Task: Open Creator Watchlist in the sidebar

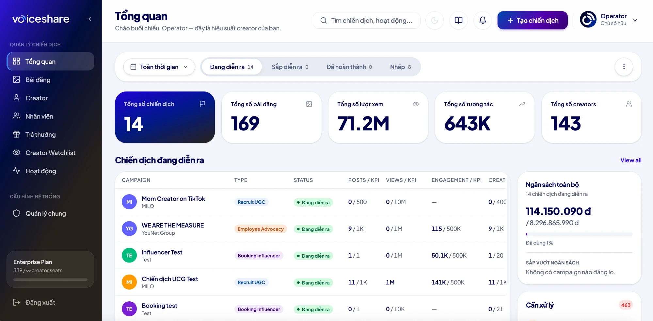Action: [51, 153]
